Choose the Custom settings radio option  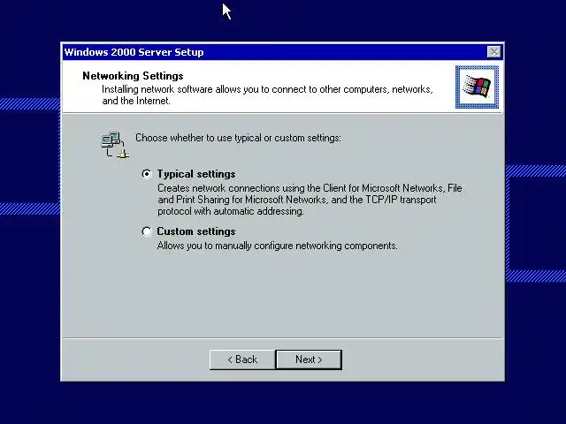tap(147, 231)
